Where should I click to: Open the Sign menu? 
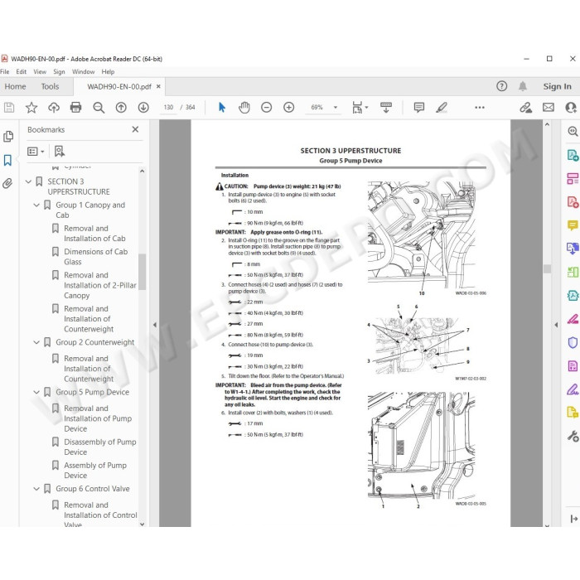click(59, 72)
